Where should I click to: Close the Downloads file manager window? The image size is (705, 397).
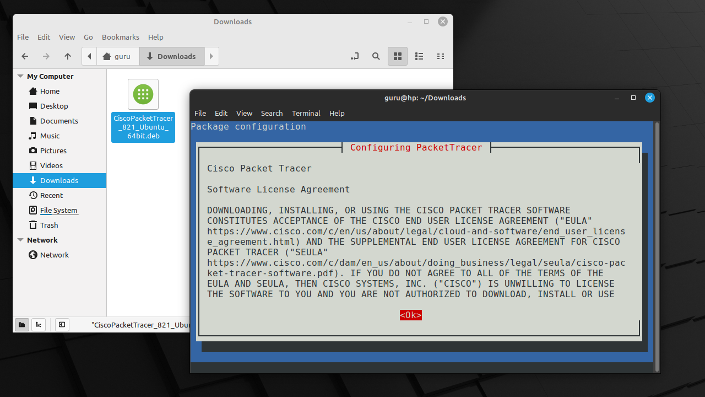(x=443, y=22)
